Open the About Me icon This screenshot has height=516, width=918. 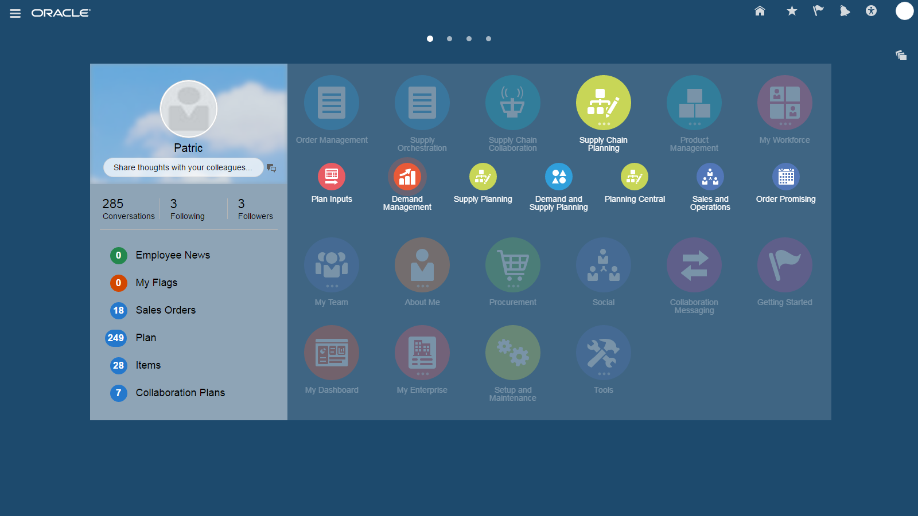click(x=422, y=265)
